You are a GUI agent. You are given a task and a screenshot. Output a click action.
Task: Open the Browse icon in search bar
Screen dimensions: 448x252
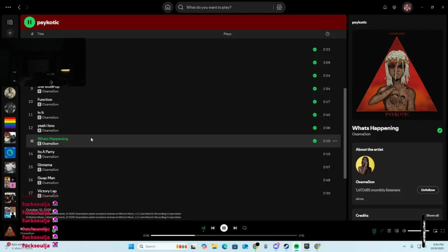[x=279, y=7]
